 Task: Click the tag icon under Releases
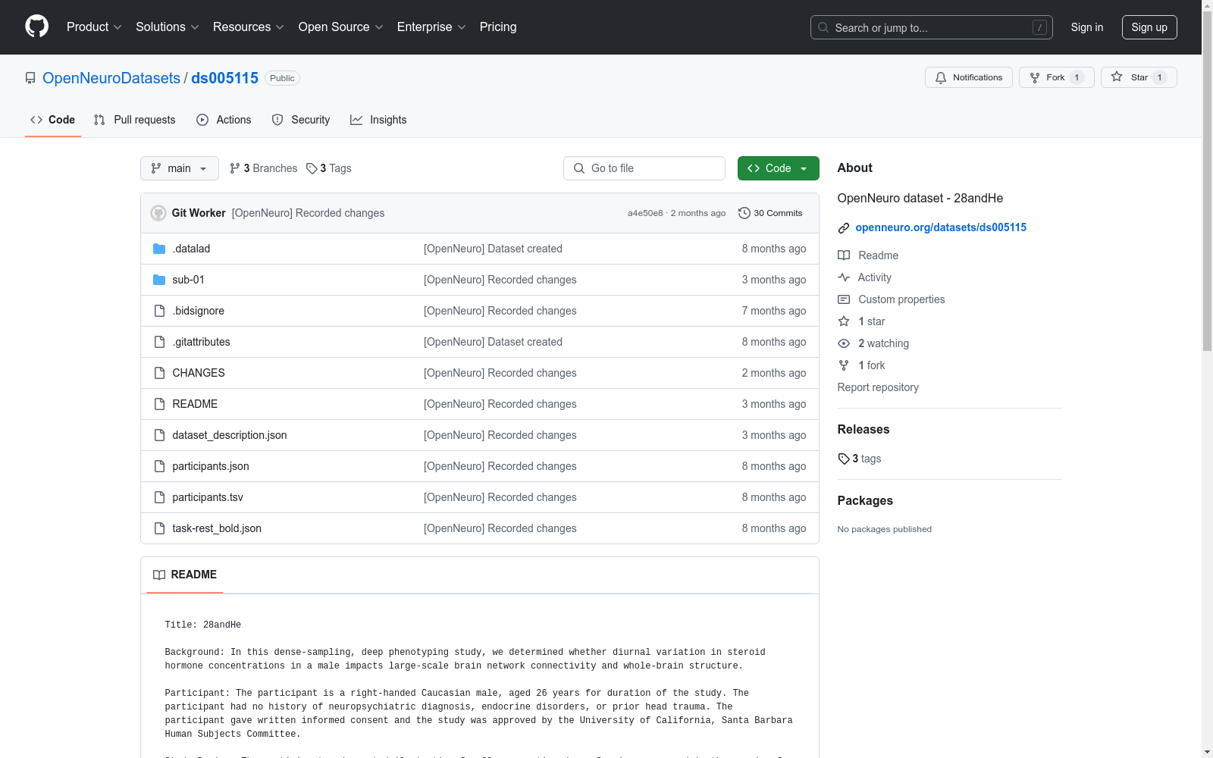point(844,459)
